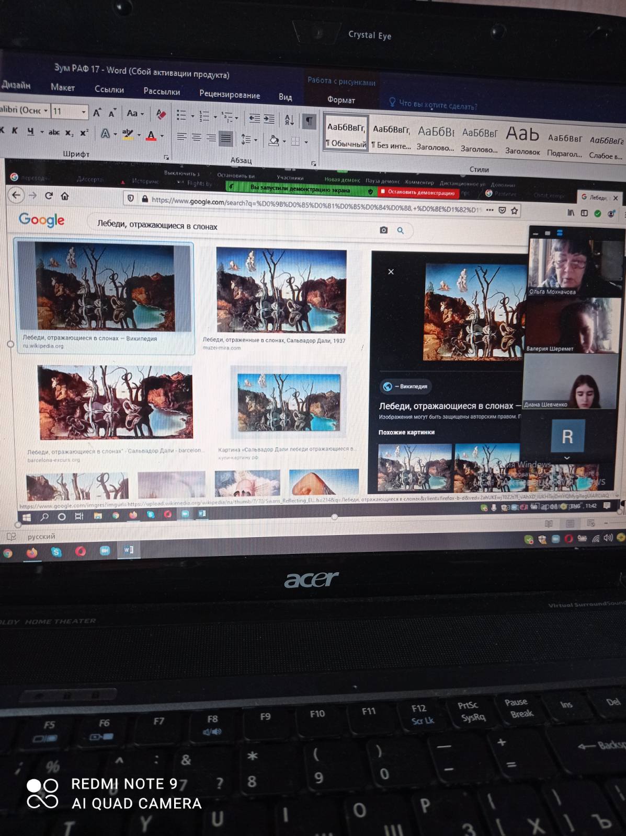Image resolution: width=626 pixels, height=836 pixels.
Task: Click Остановить демонстрацию button
Action: click(418, 192)
